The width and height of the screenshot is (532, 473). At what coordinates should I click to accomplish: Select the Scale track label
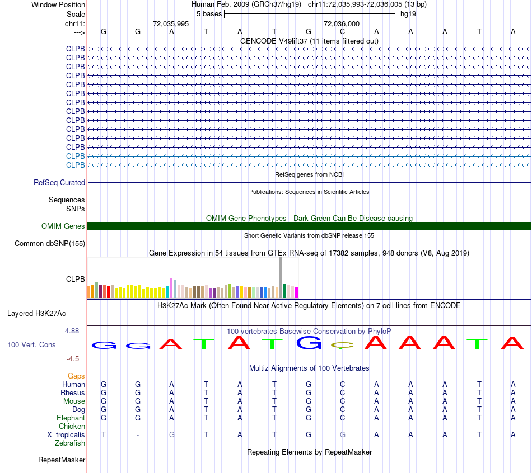coord(76,14)
